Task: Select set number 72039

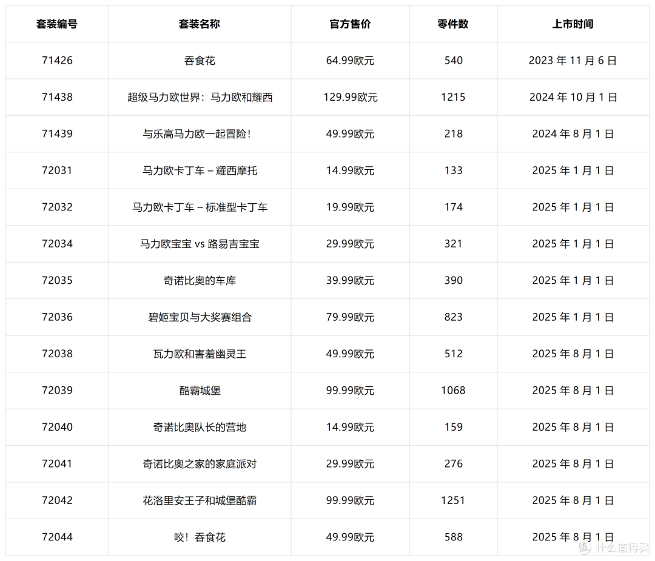Action: point(57,391)
